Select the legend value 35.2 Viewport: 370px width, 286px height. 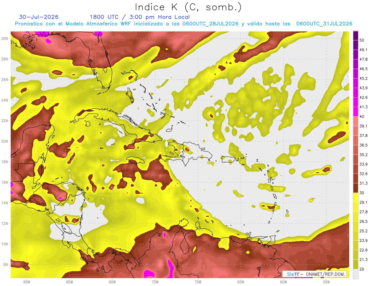[364, 155]
